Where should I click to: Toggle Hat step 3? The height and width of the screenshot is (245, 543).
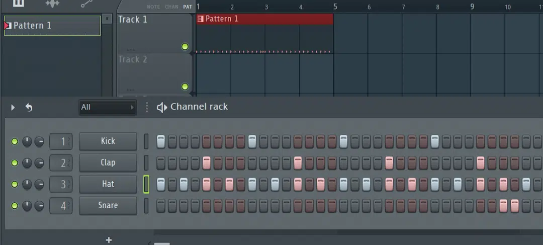click(x=184, y=184)
